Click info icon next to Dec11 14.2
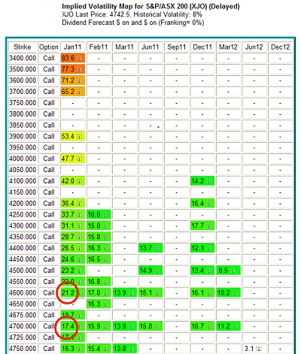Screen dimensions: 301x354 click(x=209, y=181)
